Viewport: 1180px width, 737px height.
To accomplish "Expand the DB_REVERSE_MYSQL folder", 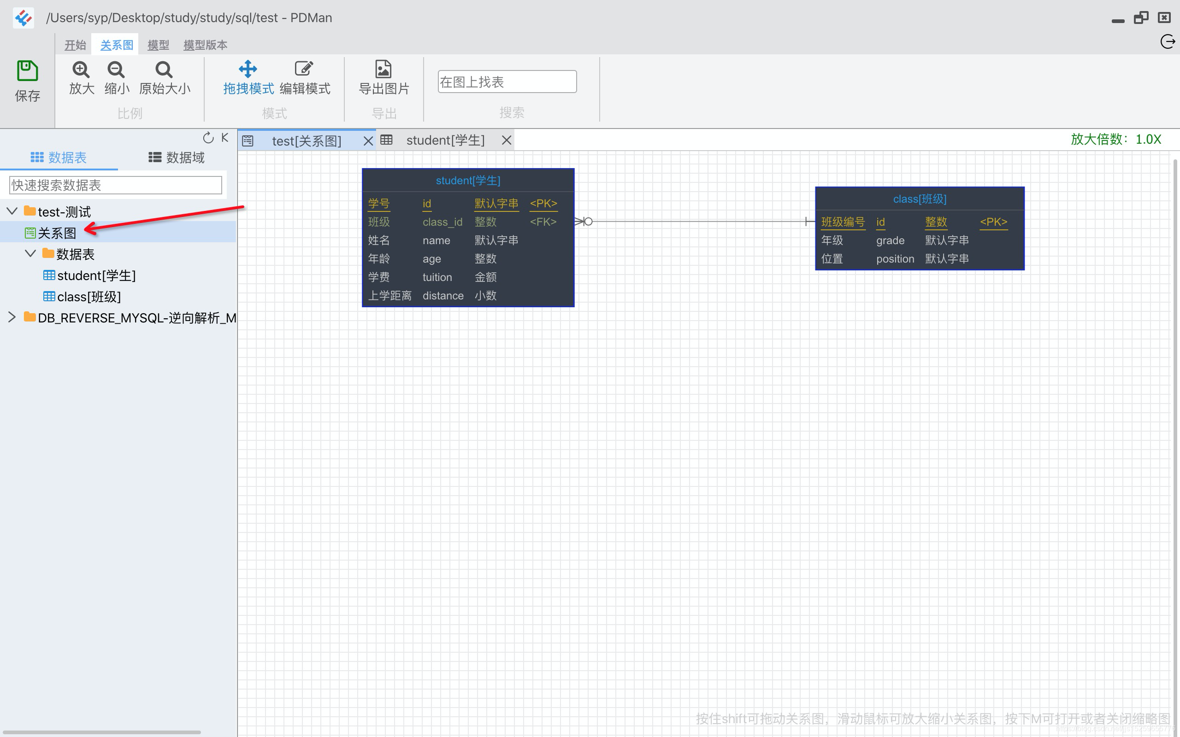I will point(12,317).
